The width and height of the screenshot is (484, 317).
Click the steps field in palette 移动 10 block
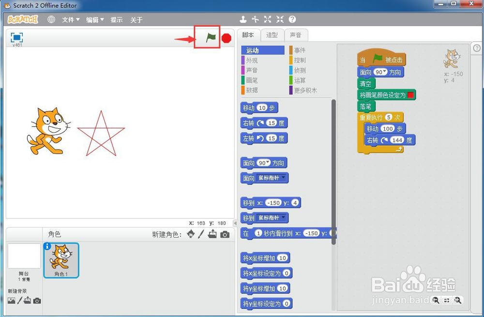click(262, 108)
